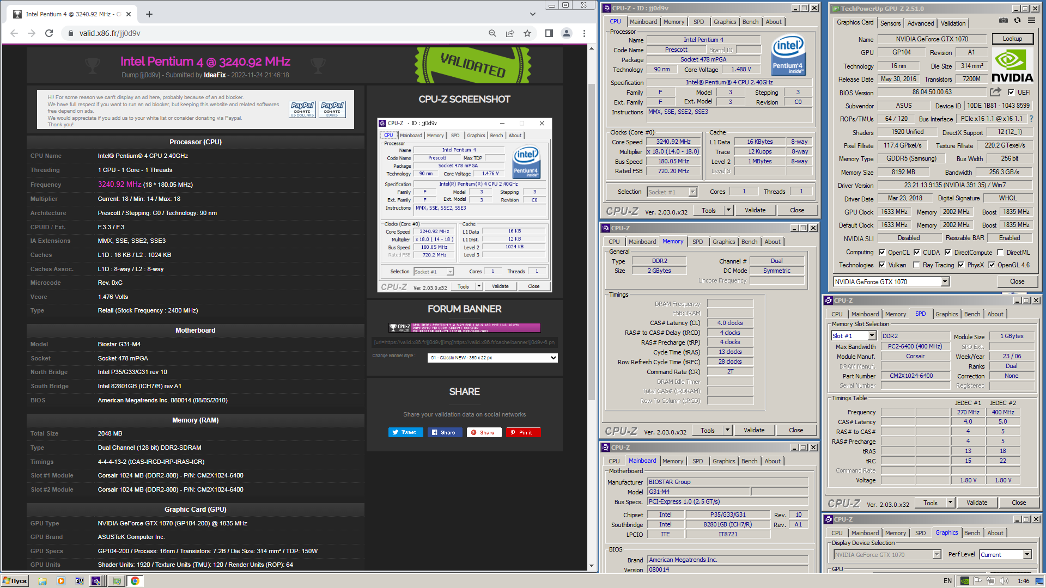Click Facebook Share button
The width and height of the screenshot is (1046, 588).
[x=445, y=432]
